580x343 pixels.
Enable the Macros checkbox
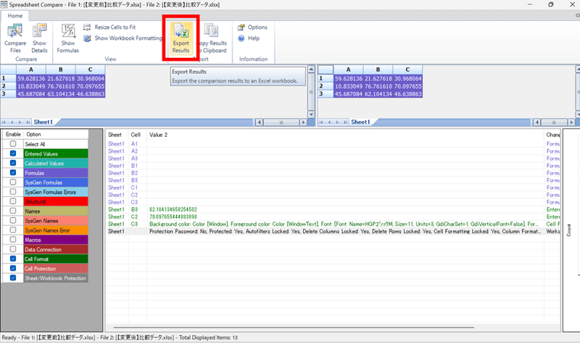(13, 240)
